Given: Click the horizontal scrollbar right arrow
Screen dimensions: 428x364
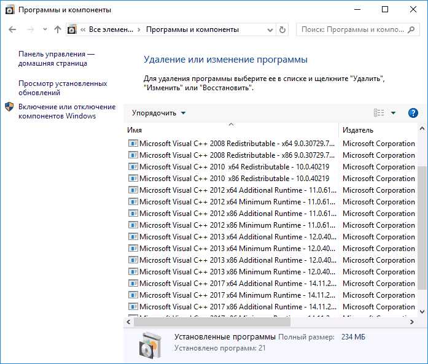Looking at the screenshot, I should point(412,322).
